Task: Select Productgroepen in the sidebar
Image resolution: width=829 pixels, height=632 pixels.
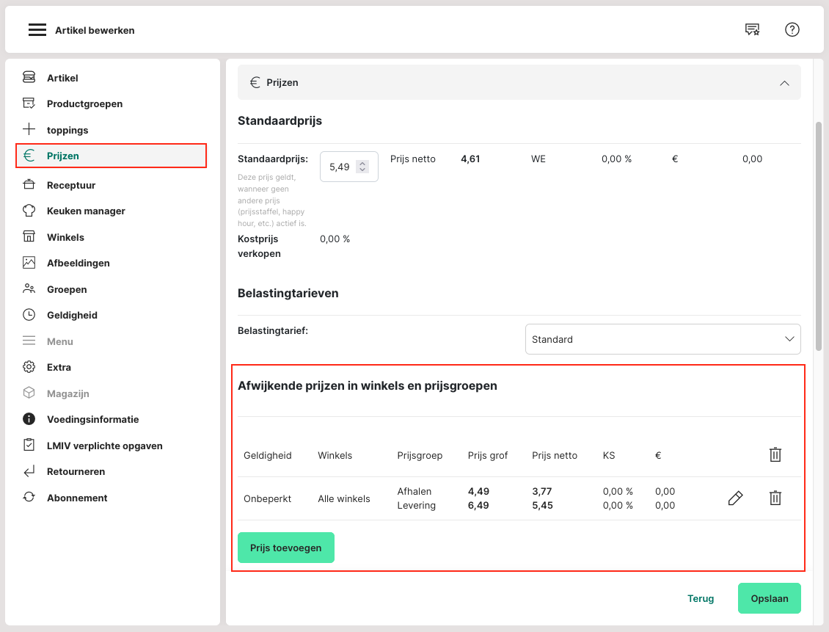Action: pos(84,104)
